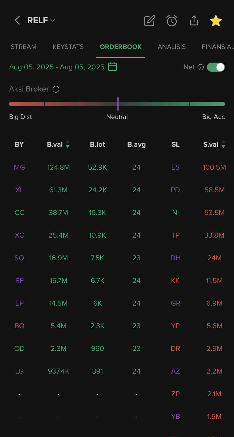234x437 pixels.
Task: Turn off the Net toggle switch
Action: [216, 67]
